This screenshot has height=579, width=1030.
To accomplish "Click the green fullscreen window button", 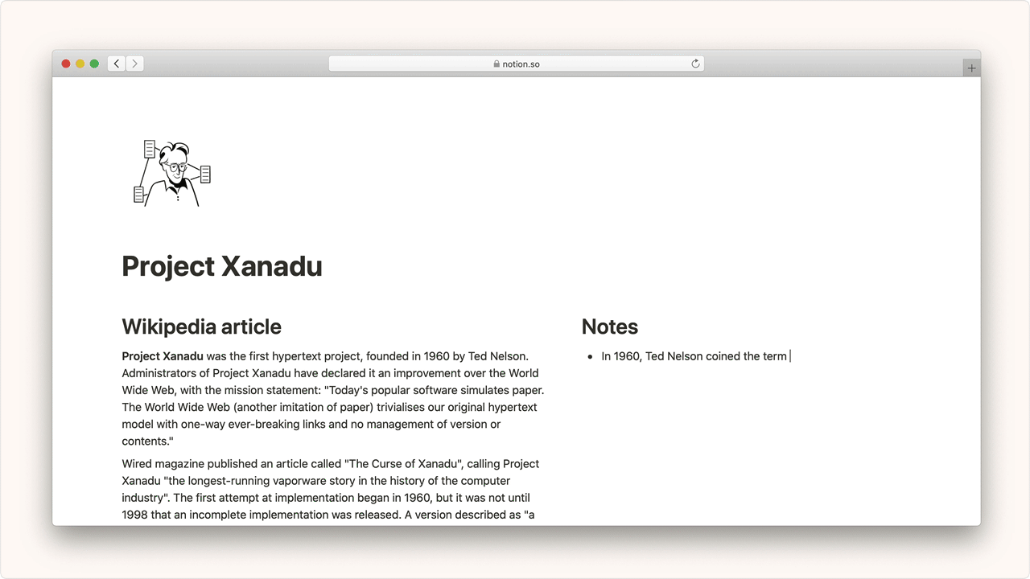I will click(x=94, y=64).
